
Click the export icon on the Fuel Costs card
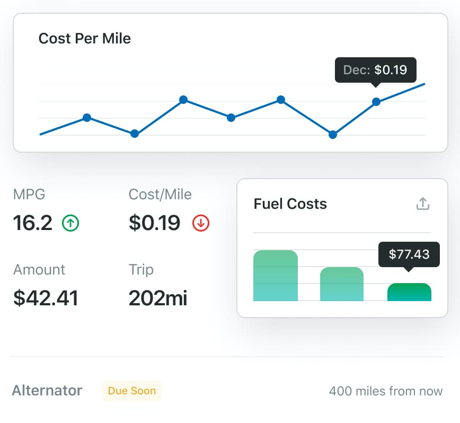pos(422,204)
